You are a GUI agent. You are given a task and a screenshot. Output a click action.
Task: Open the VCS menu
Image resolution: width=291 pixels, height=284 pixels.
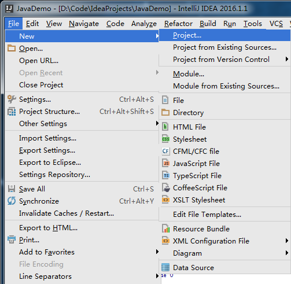pos(276,24)
